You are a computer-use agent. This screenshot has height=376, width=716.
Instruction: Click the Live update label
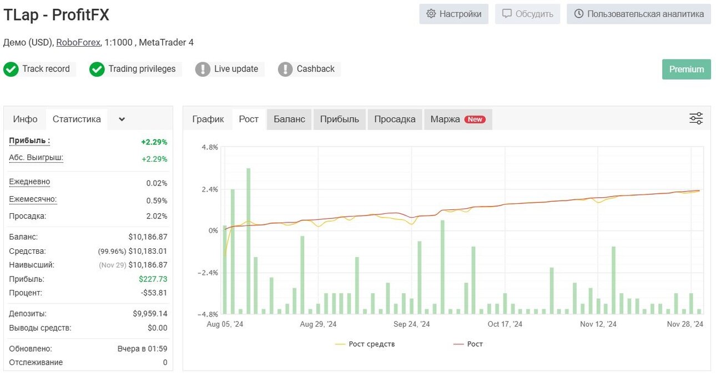236,69
